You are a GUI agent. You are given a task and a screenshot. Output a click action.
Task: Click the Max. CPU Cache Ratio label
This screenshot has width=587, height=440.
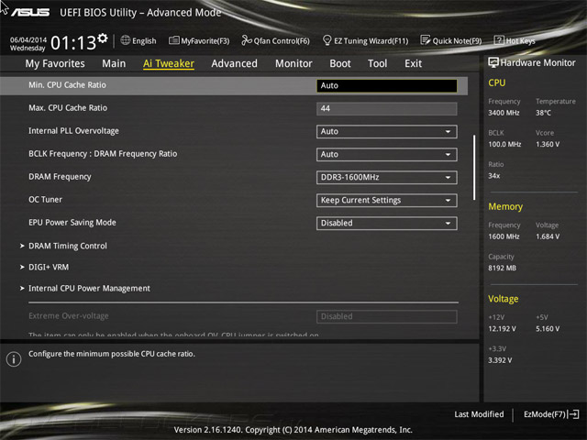[x=68, y=108]
